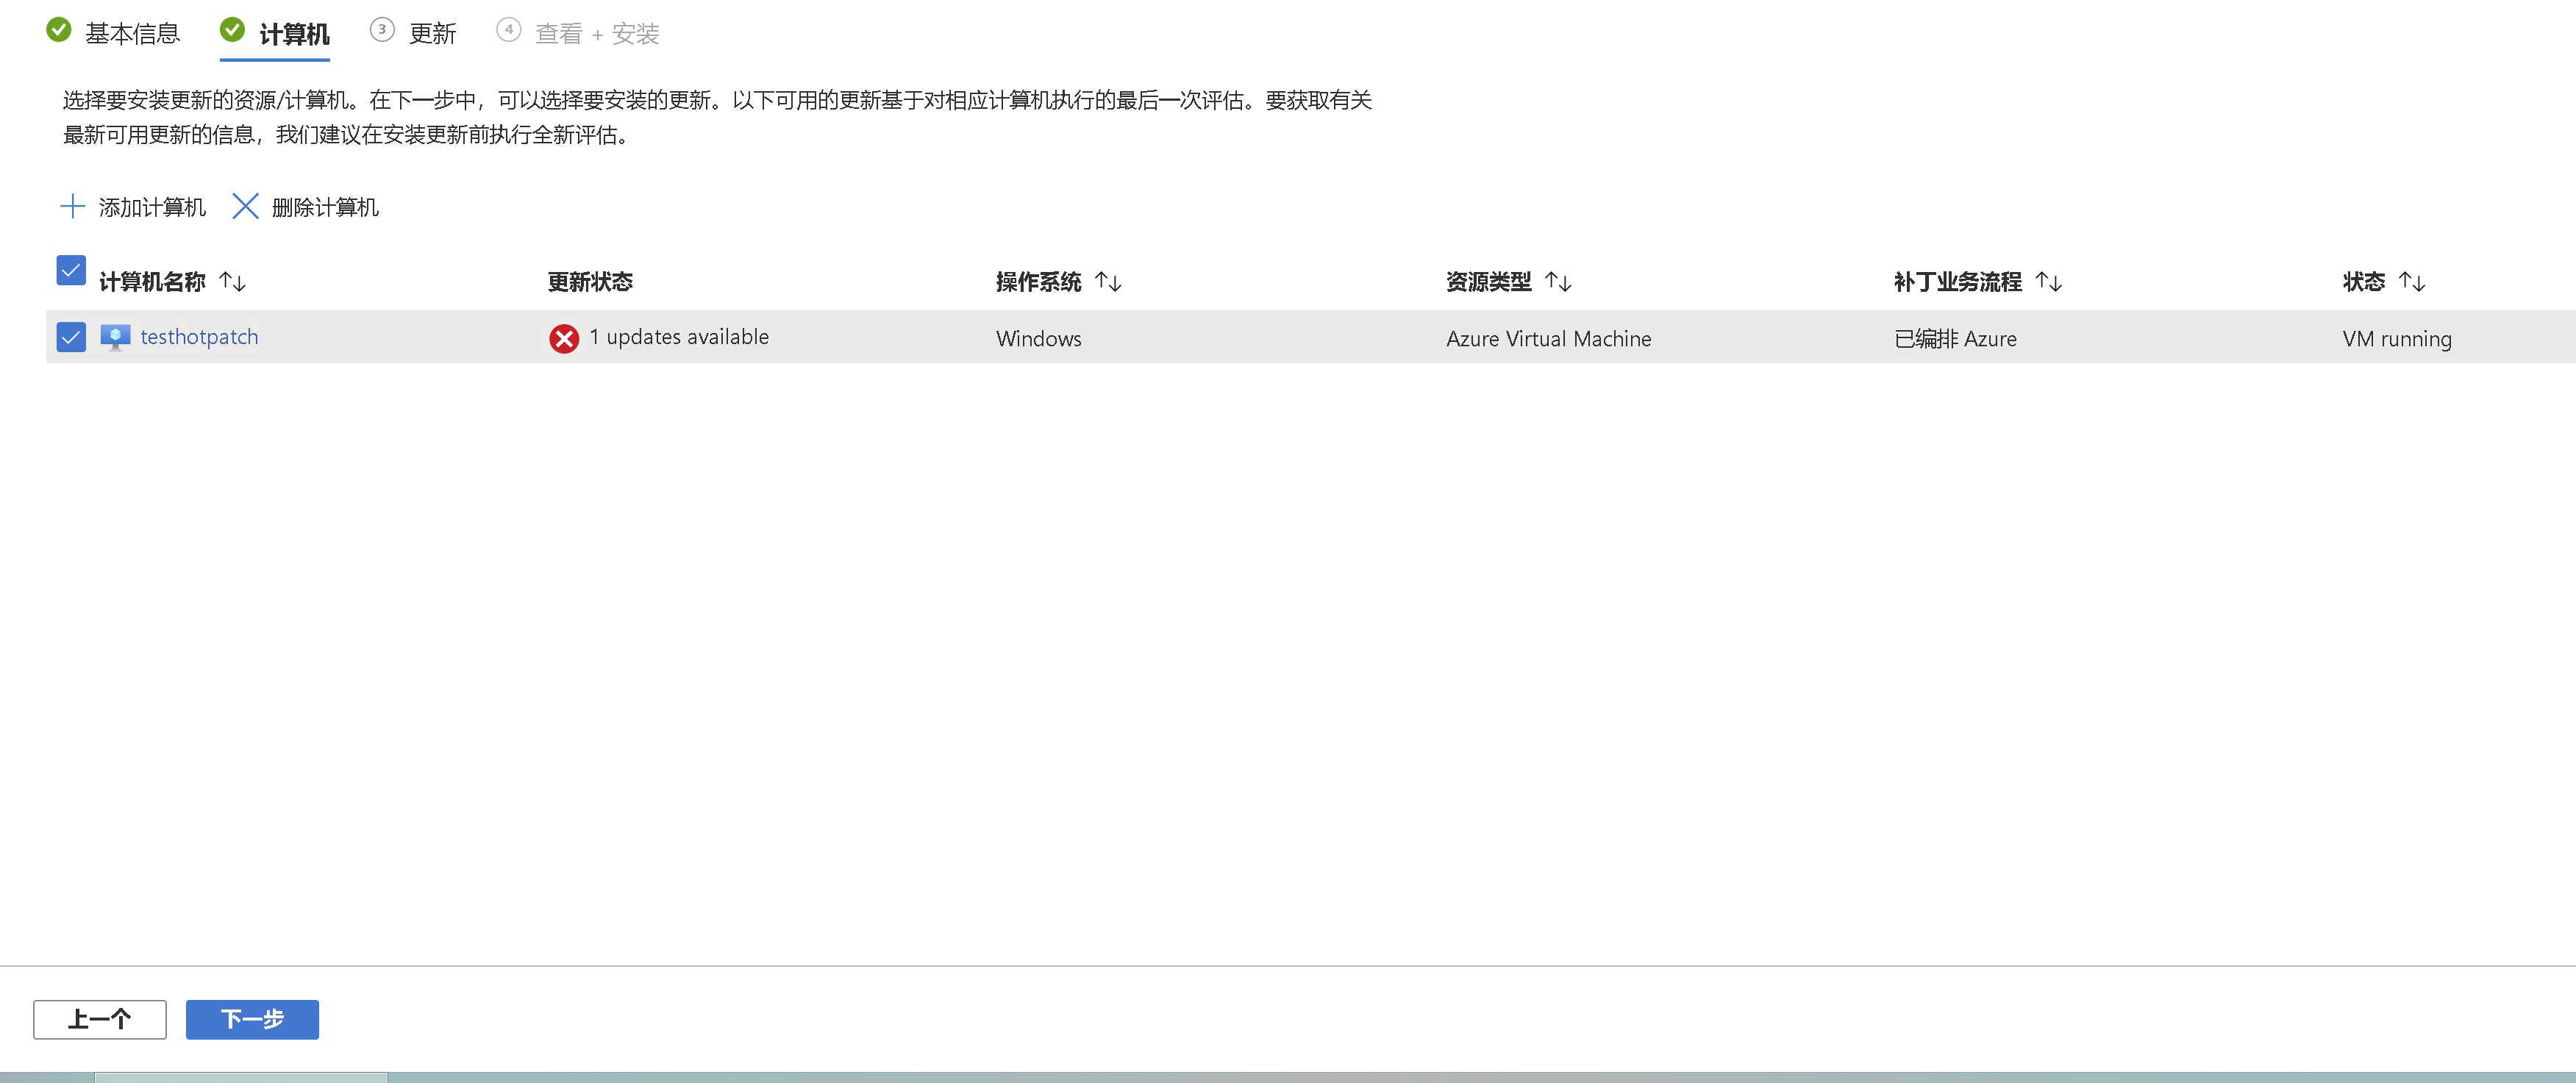Screen dimensions: 2576x1083
Task: Open the testhotpatch machine link
Action: [x=199, y=337]
